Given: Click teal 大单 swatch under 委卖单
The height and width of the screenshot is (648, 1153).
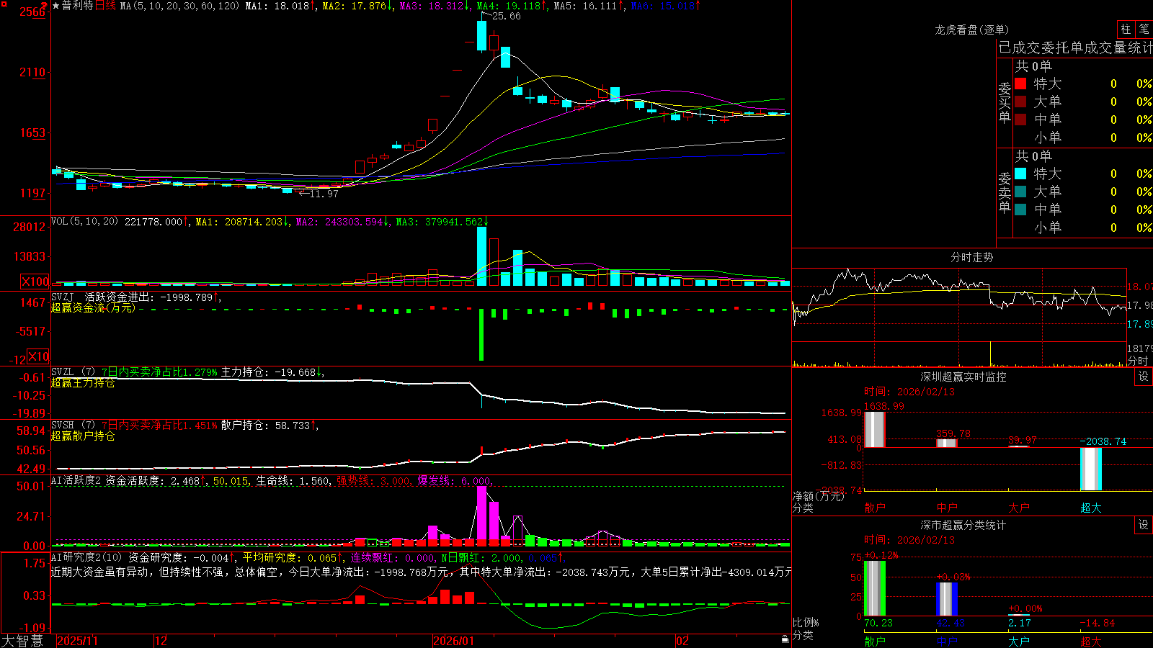Looking at the screenshot, I should (x=1020, y=192).
